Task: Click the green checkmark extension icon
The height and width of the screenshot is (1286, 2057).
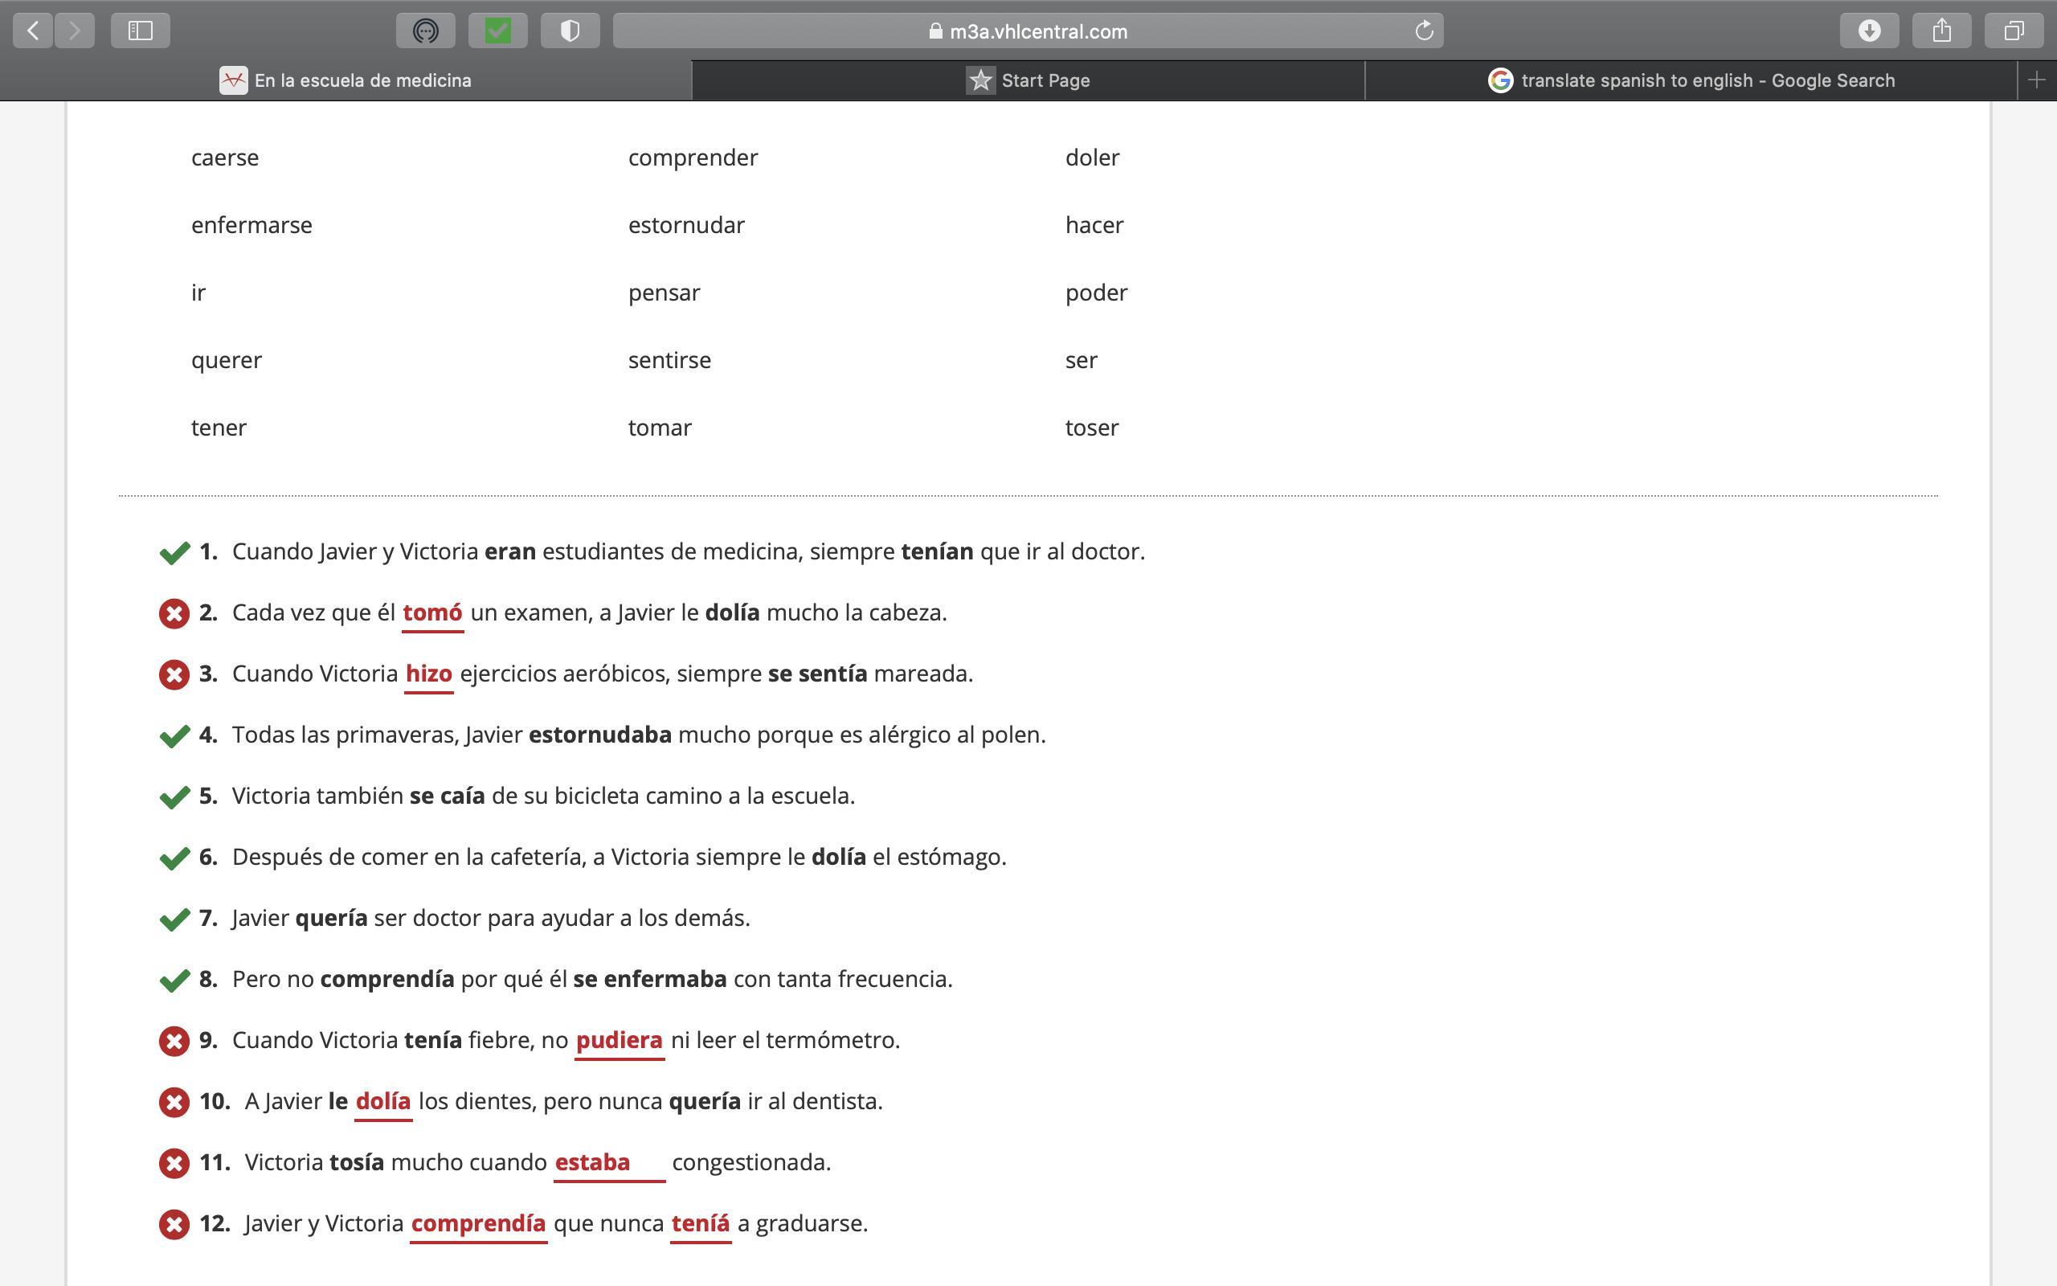Action: point(497,31)
